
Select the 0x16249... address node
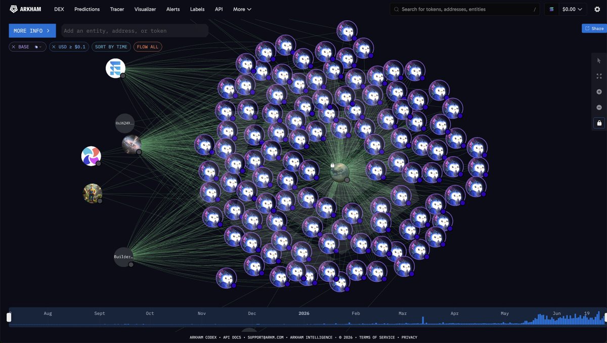(x=125, y=123)
